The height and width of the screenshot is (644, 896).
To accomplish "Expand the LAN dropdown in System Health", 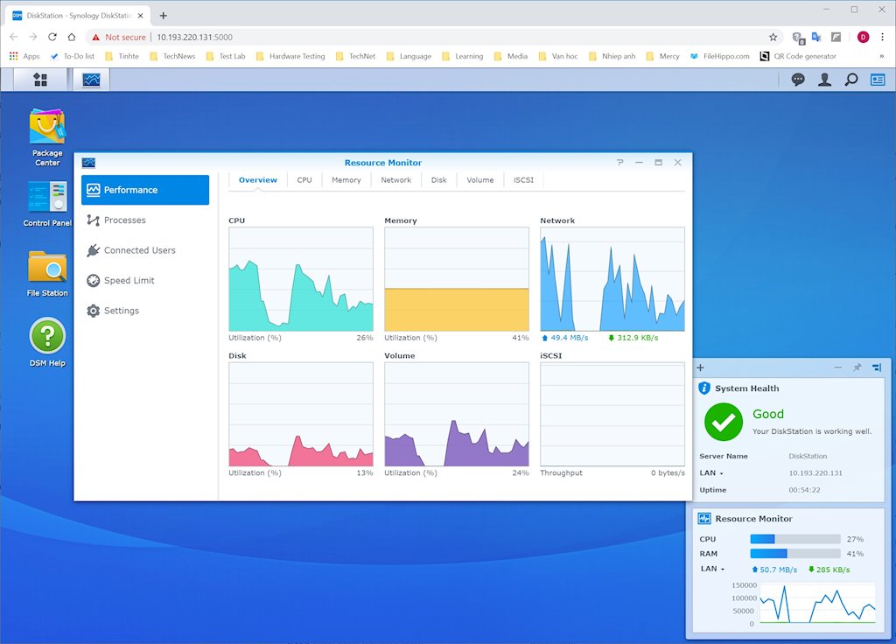I will click(712, 472).
